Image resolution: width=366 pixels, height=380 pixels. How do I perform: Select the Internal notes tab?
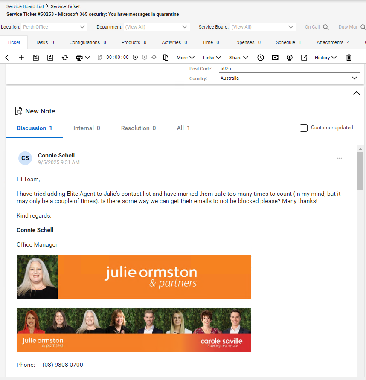pyautogui.click(x=87, y=128)
